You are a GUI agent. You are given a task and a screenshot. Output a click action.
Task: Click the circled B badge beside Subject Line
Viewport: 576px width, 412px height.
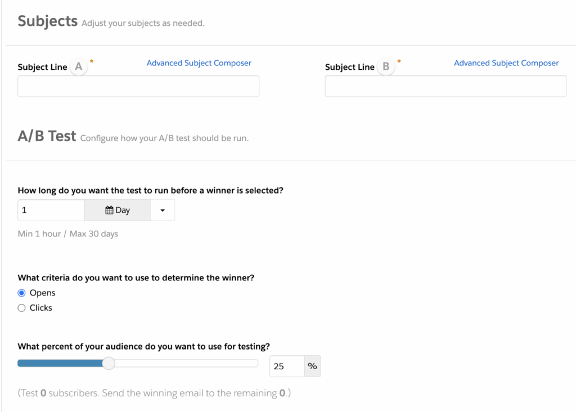click(386, 66)
